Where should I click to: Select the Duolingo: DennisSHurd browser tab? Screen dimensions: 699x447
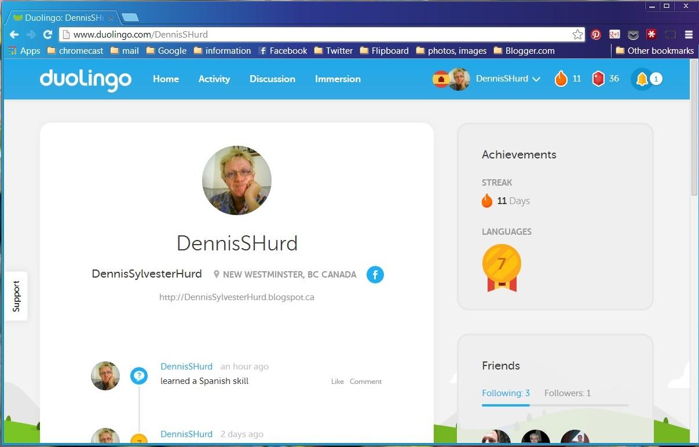tap(62, 18)
